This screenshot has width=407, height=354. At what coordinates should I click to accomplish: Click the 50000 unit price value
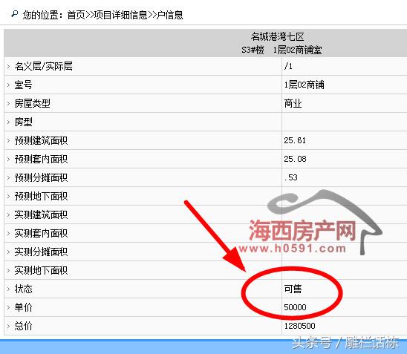pyautogui.click(x=295, y=307)
